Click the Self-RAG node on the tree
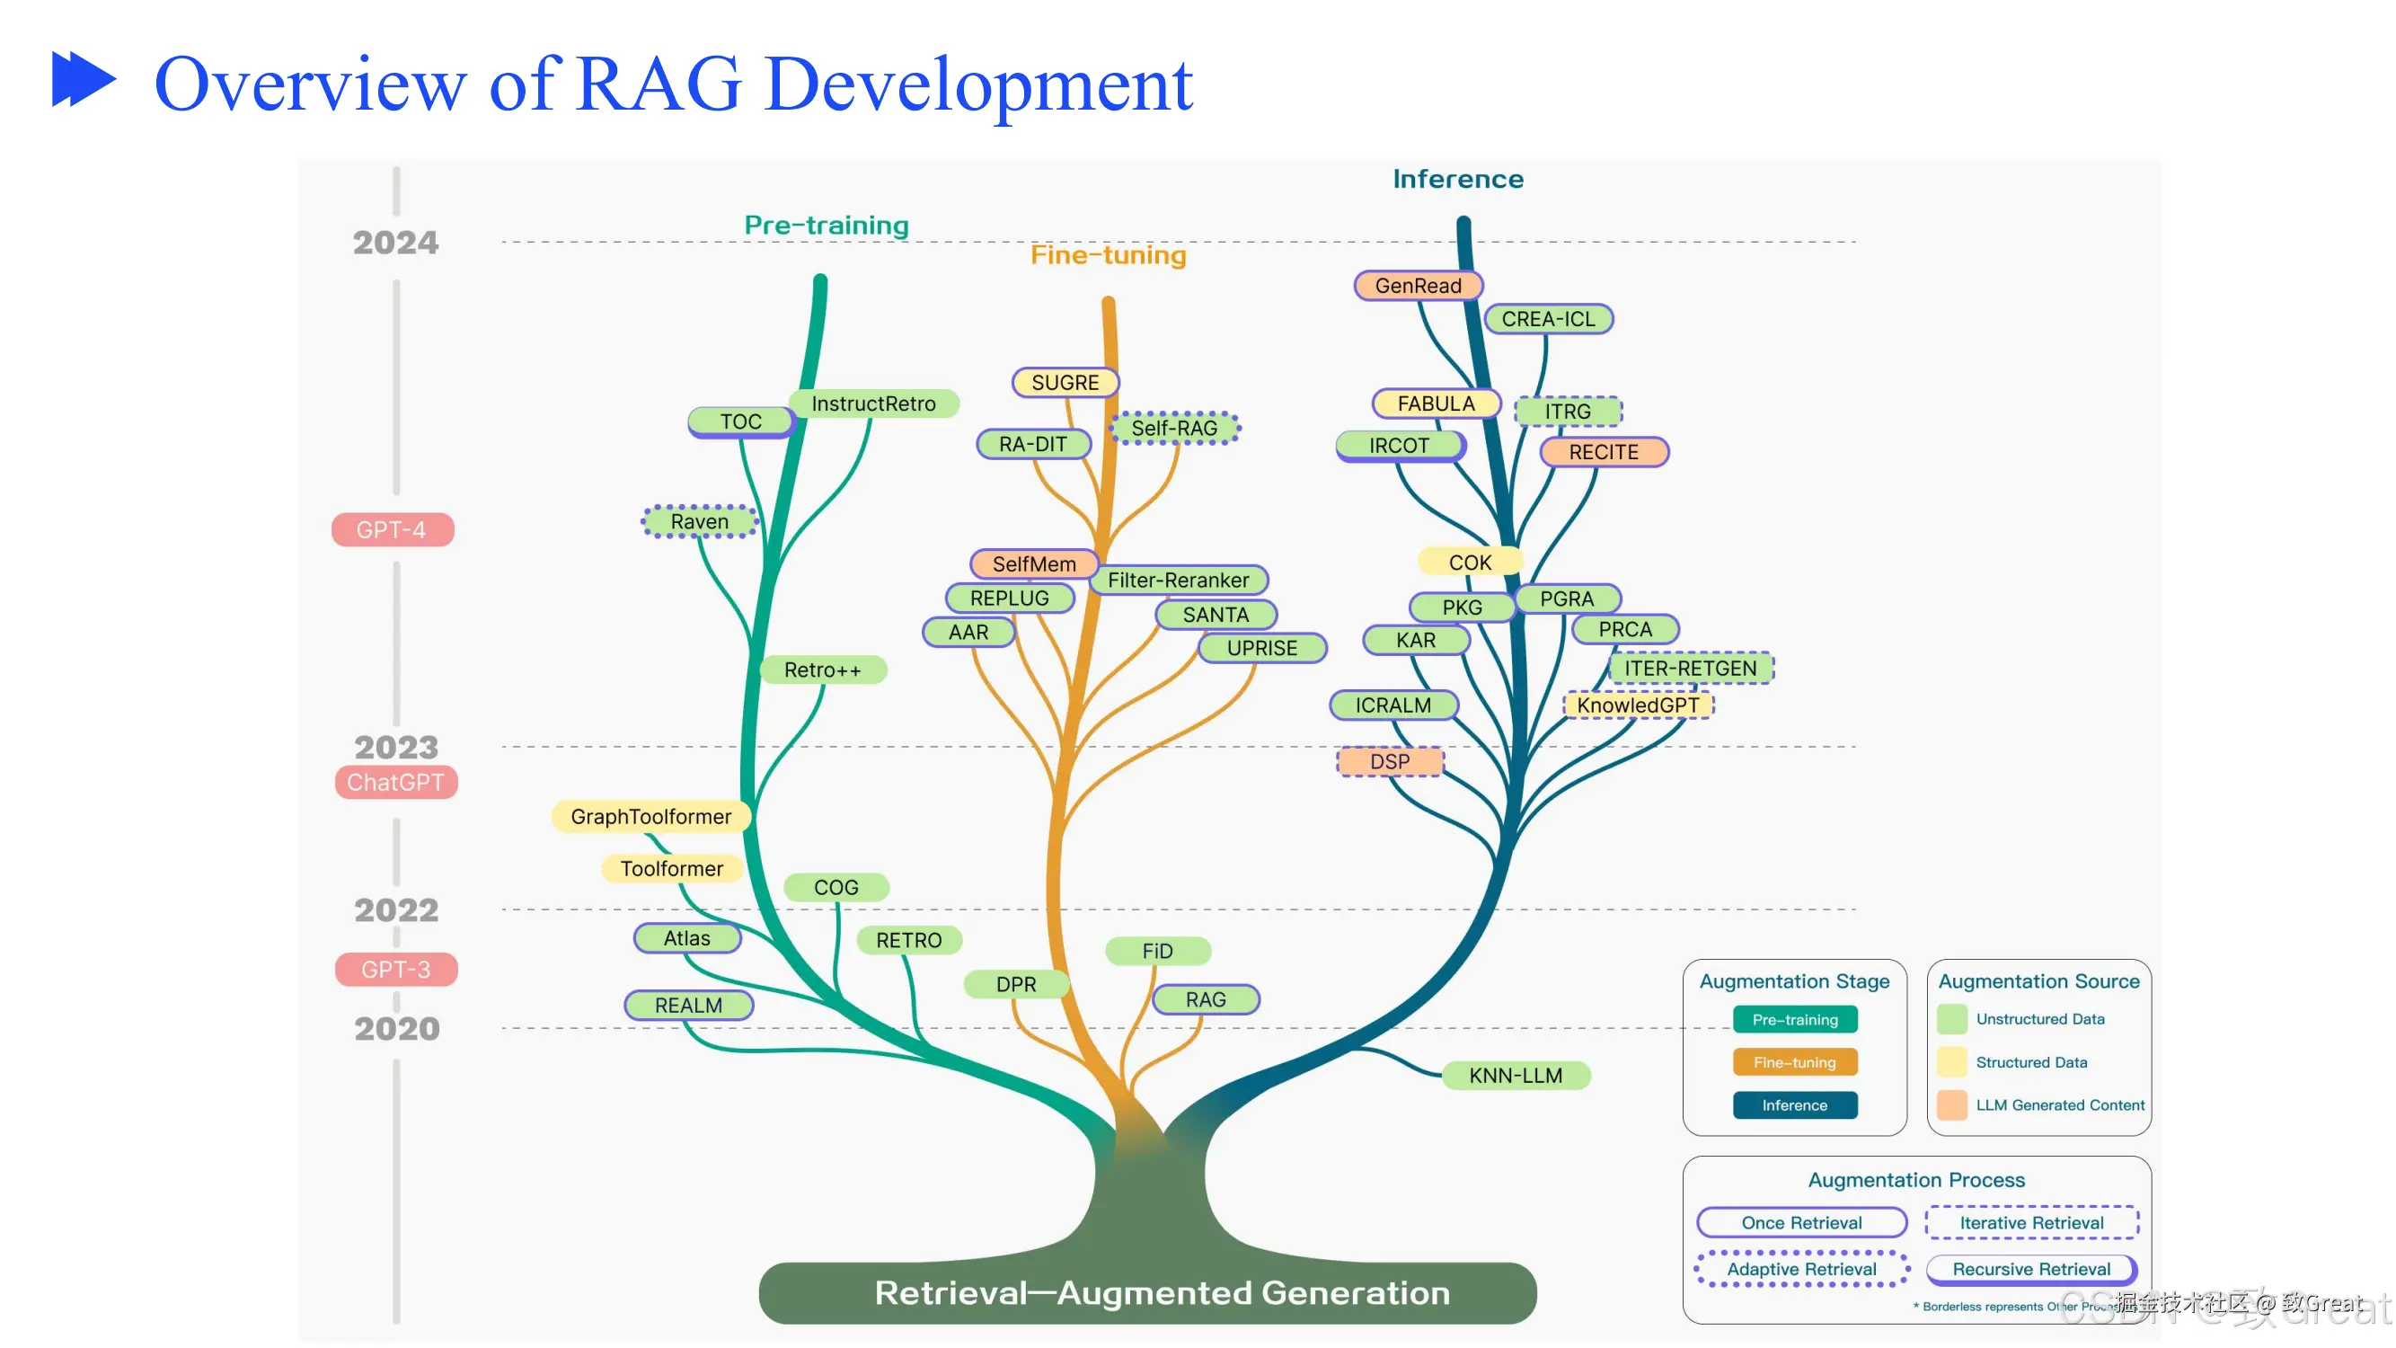The image size is (2396, 1348). coord(1175,428)
